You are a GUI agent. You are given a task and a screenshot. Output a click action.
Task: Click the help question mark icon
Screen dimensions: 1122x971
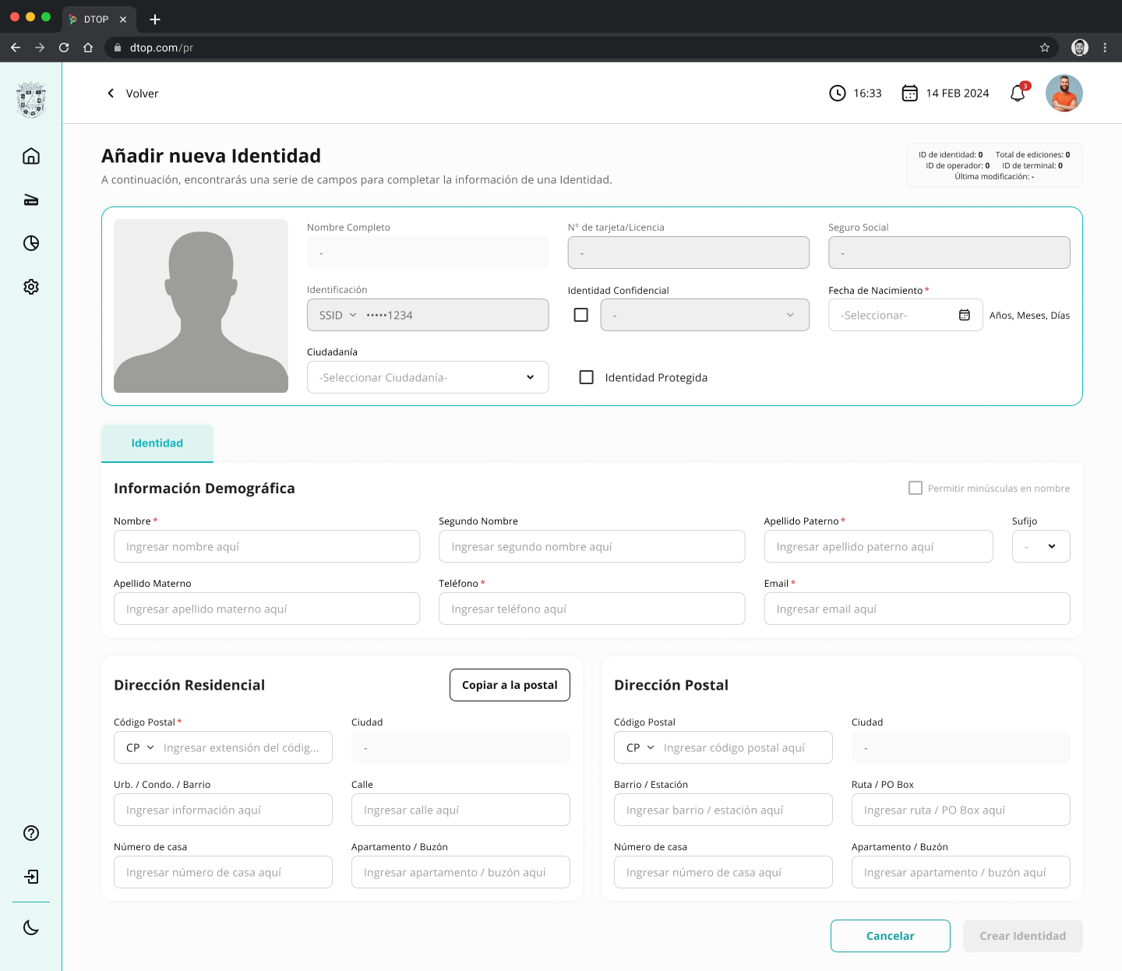[x=31, y=833]
